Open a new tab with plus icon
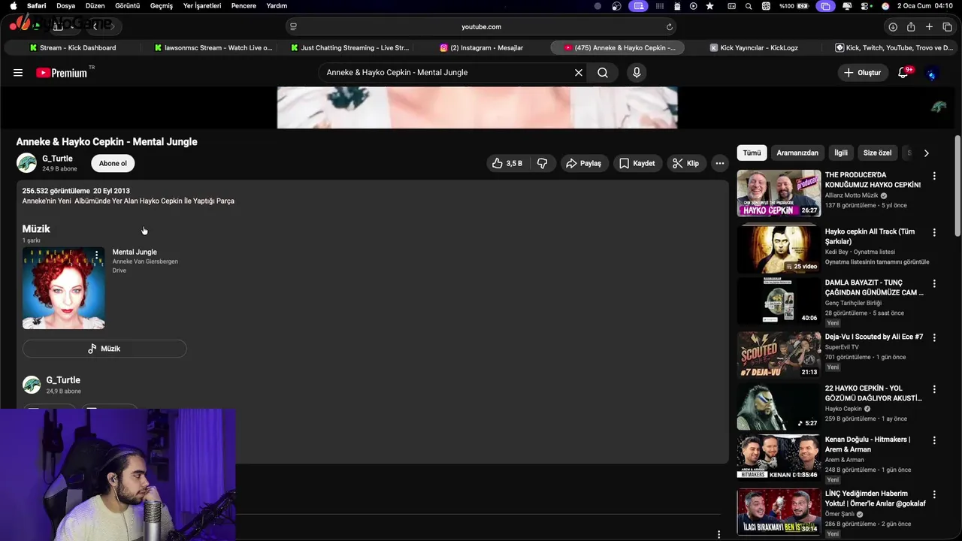This screenshot has width=962, height=541. pyautogui.click(x=929, y=26)
